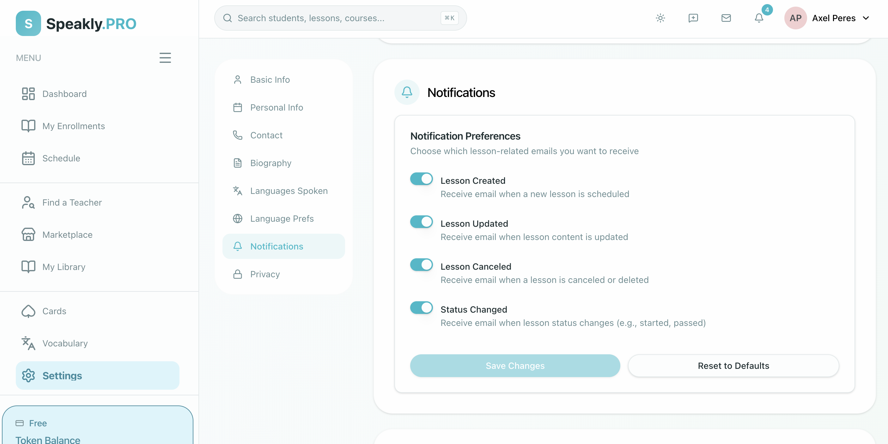The height and width of the screenshot is (444, 888).
Task: Expand the Axel Peres account dropdown
Action: coord(866,18)
